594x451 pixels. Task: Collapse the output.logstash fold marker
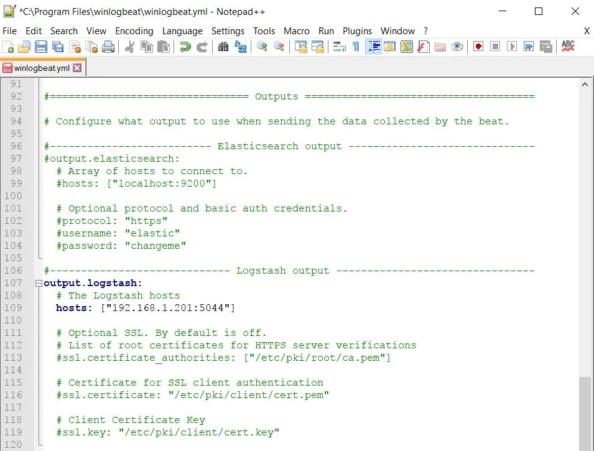pos(39,283)
